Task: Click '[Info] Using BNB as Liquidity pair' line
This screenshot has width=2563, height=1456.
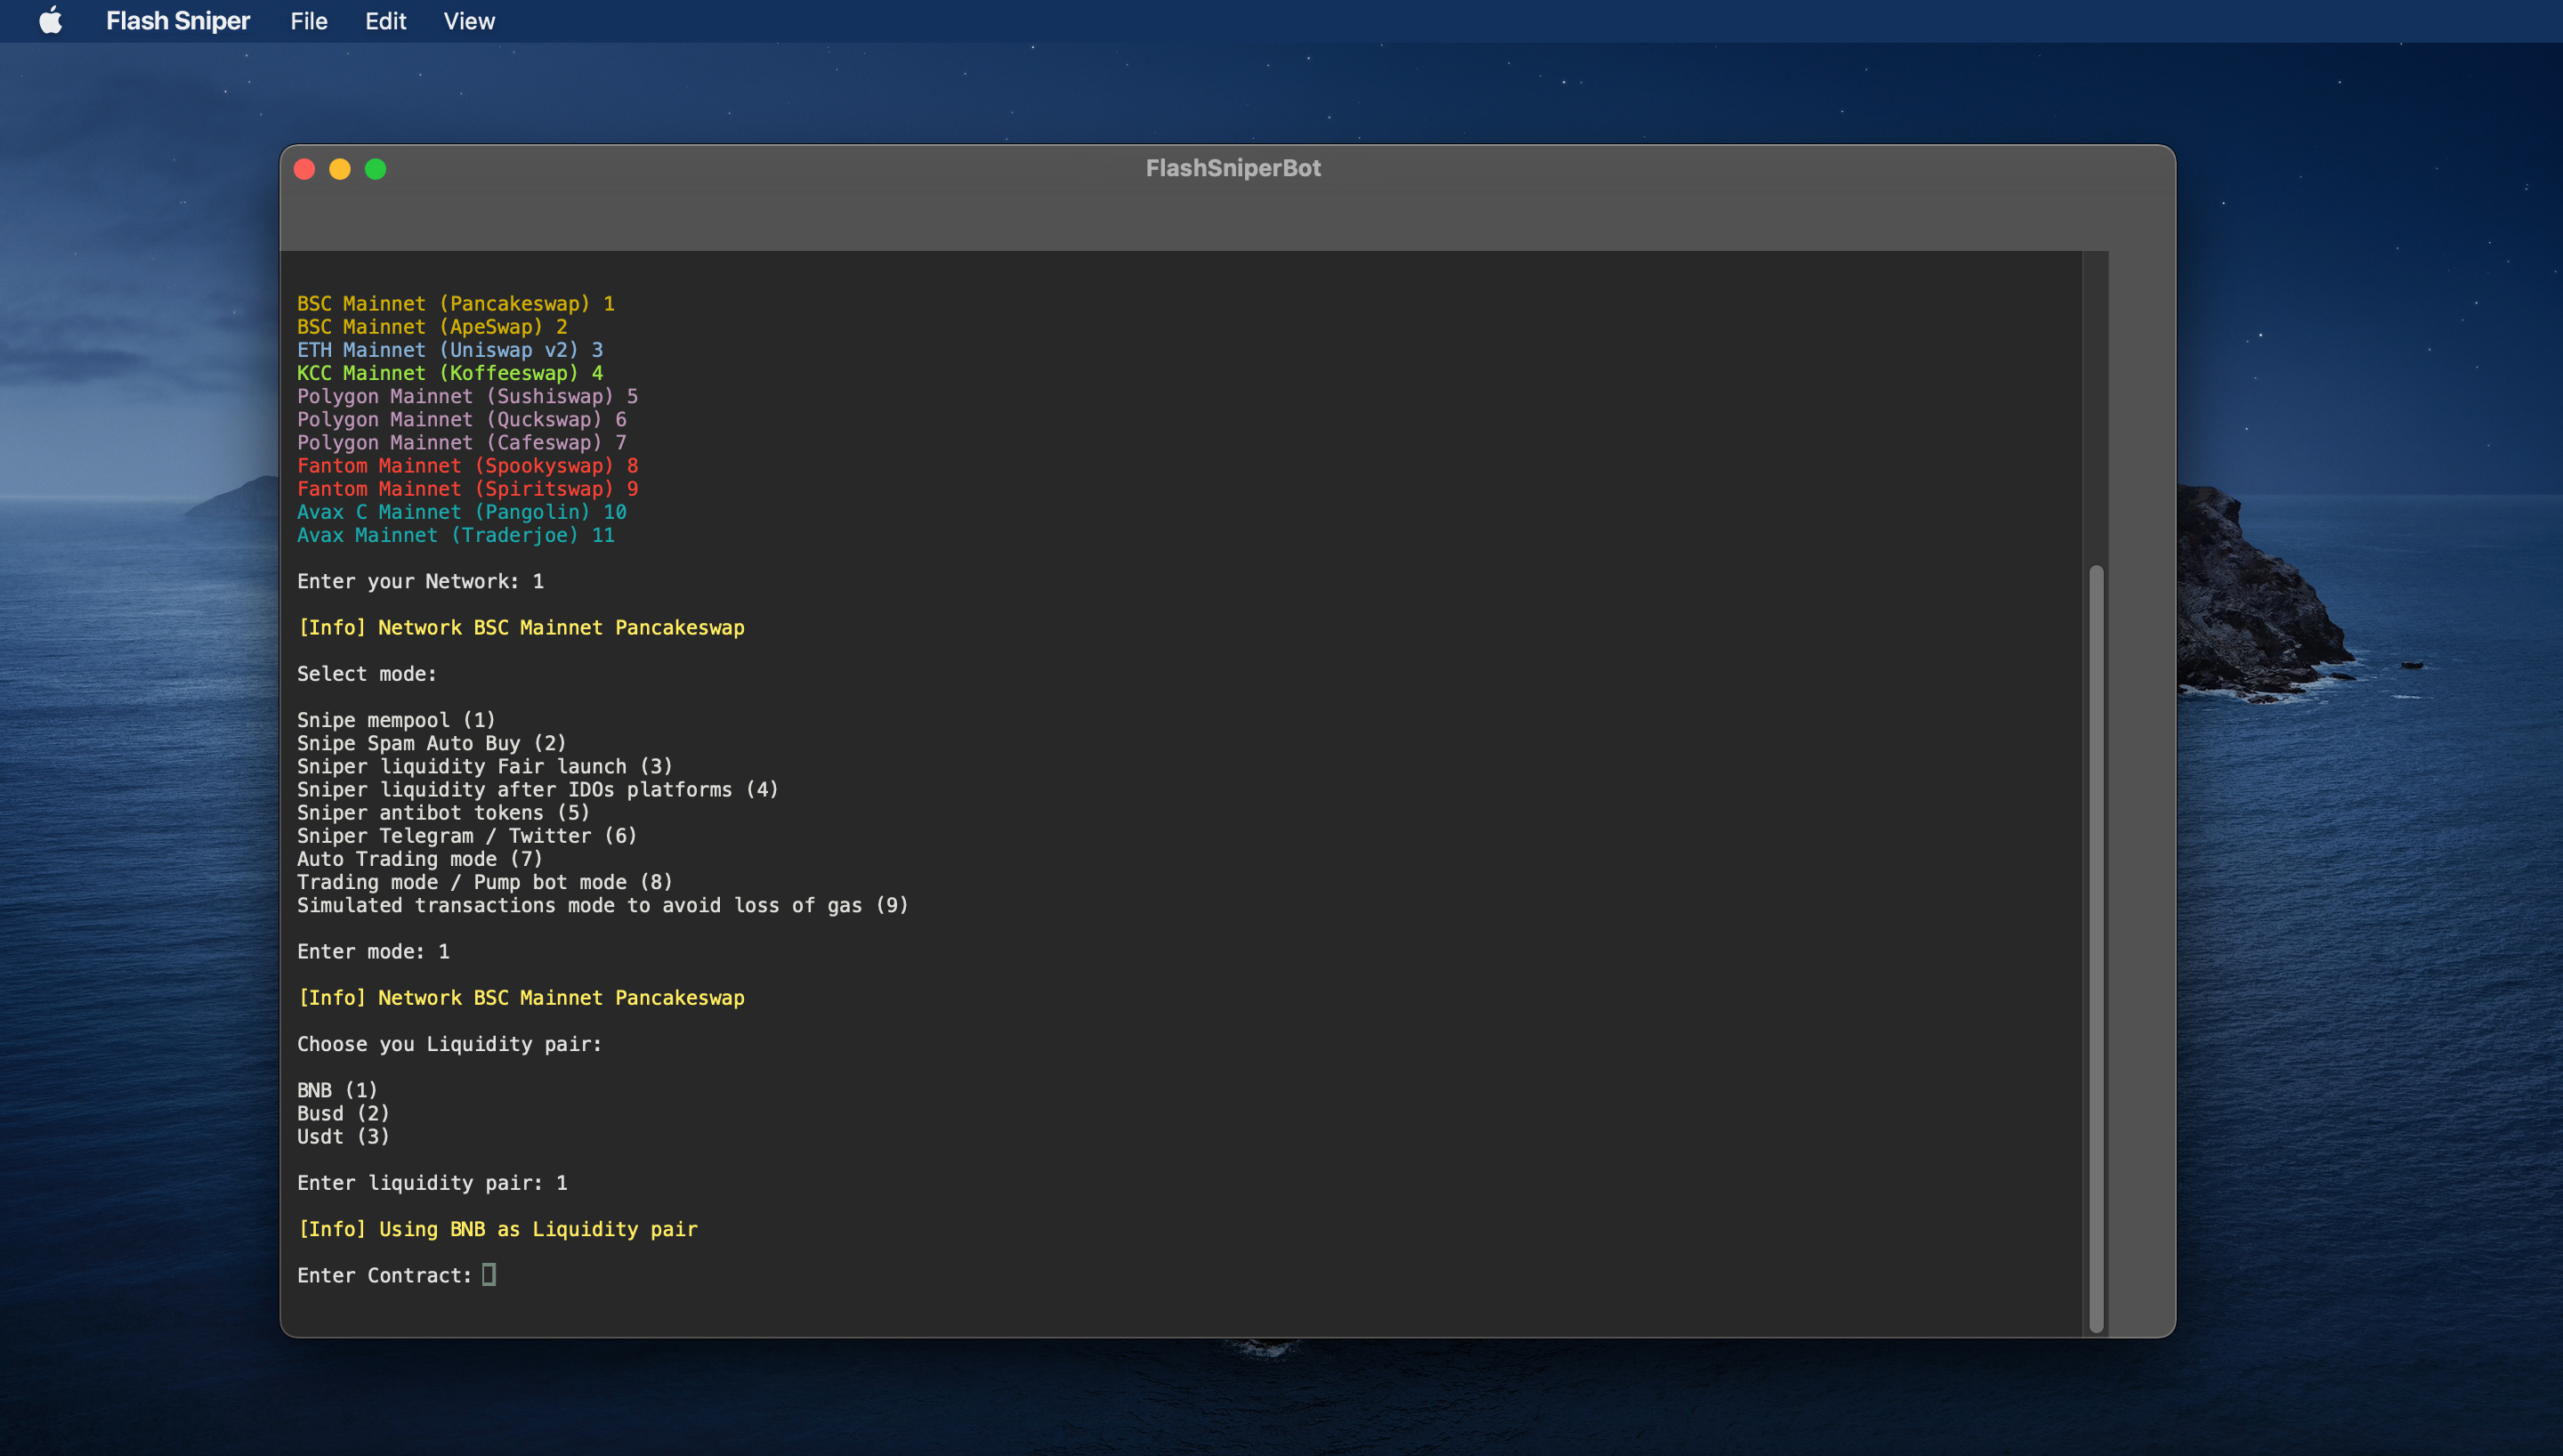Action: 497,1229
